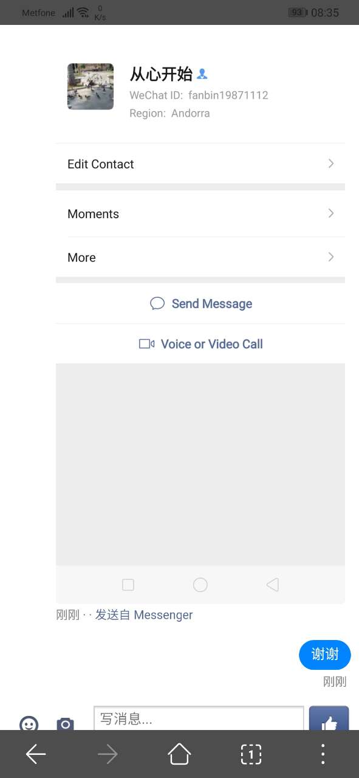The width and height of the screenshot is (359, 778).
Task: Go back with browser back arrow
Action: coord(36,754)
